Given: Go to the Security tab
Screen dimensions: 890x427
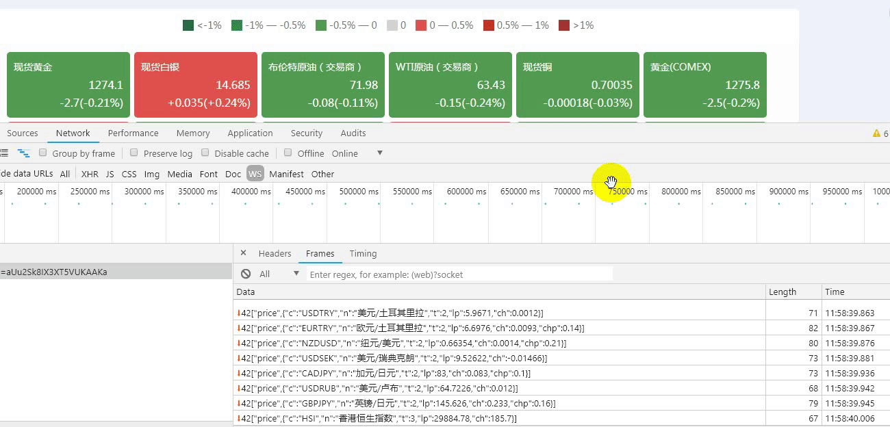Looking at the screenshot, I should [307, 133].
